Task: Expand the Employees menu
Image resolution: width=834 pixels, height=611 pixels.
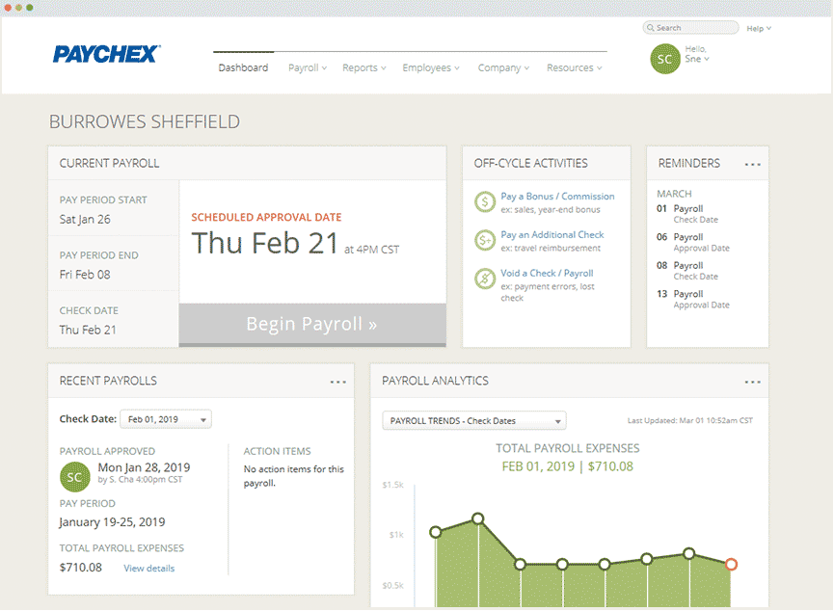Action: (431, 67)
